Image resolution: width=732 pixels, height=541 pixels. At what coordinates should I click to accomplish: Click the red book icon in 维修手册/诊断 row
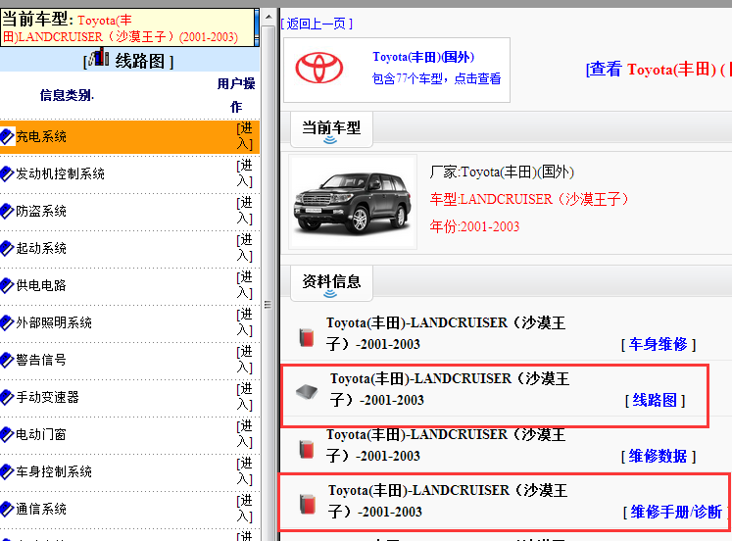tap(308, 505)
